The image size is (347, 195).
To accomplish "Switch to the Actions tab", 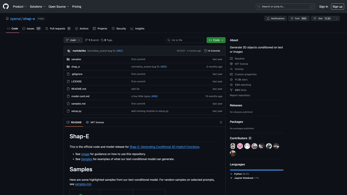I will pos(82,28).
